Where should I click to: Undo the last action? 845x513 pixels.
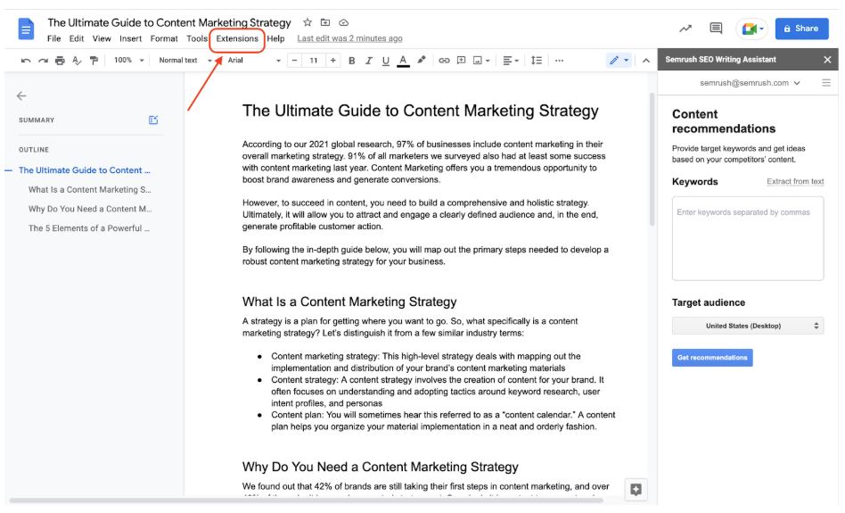25,61
